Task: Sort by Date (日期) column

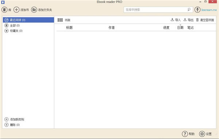Action: (x=180, y=28)
